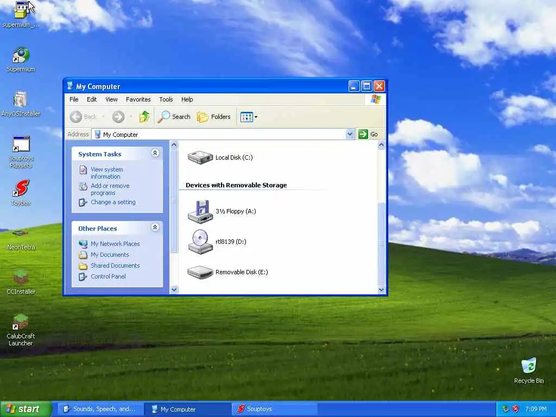The image size is (556, 417).
Task: Open Shared Documents link
Action: tap(115, 266)
